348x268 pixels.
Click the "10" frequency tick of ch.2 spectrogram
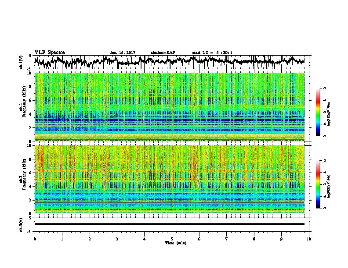click(x=30, y=145)
